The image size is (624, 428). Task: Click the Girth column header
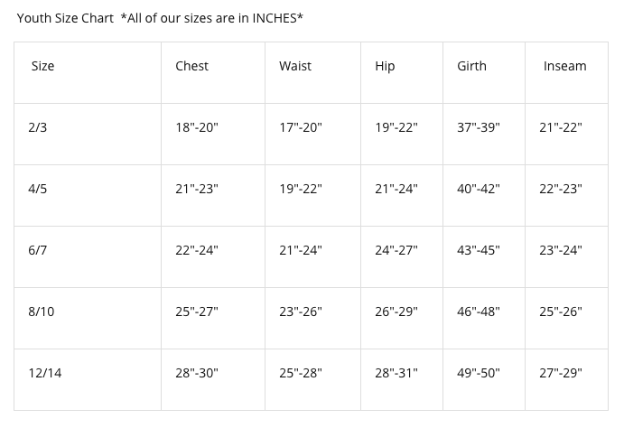pyautogui.click(x=471, y=66)
